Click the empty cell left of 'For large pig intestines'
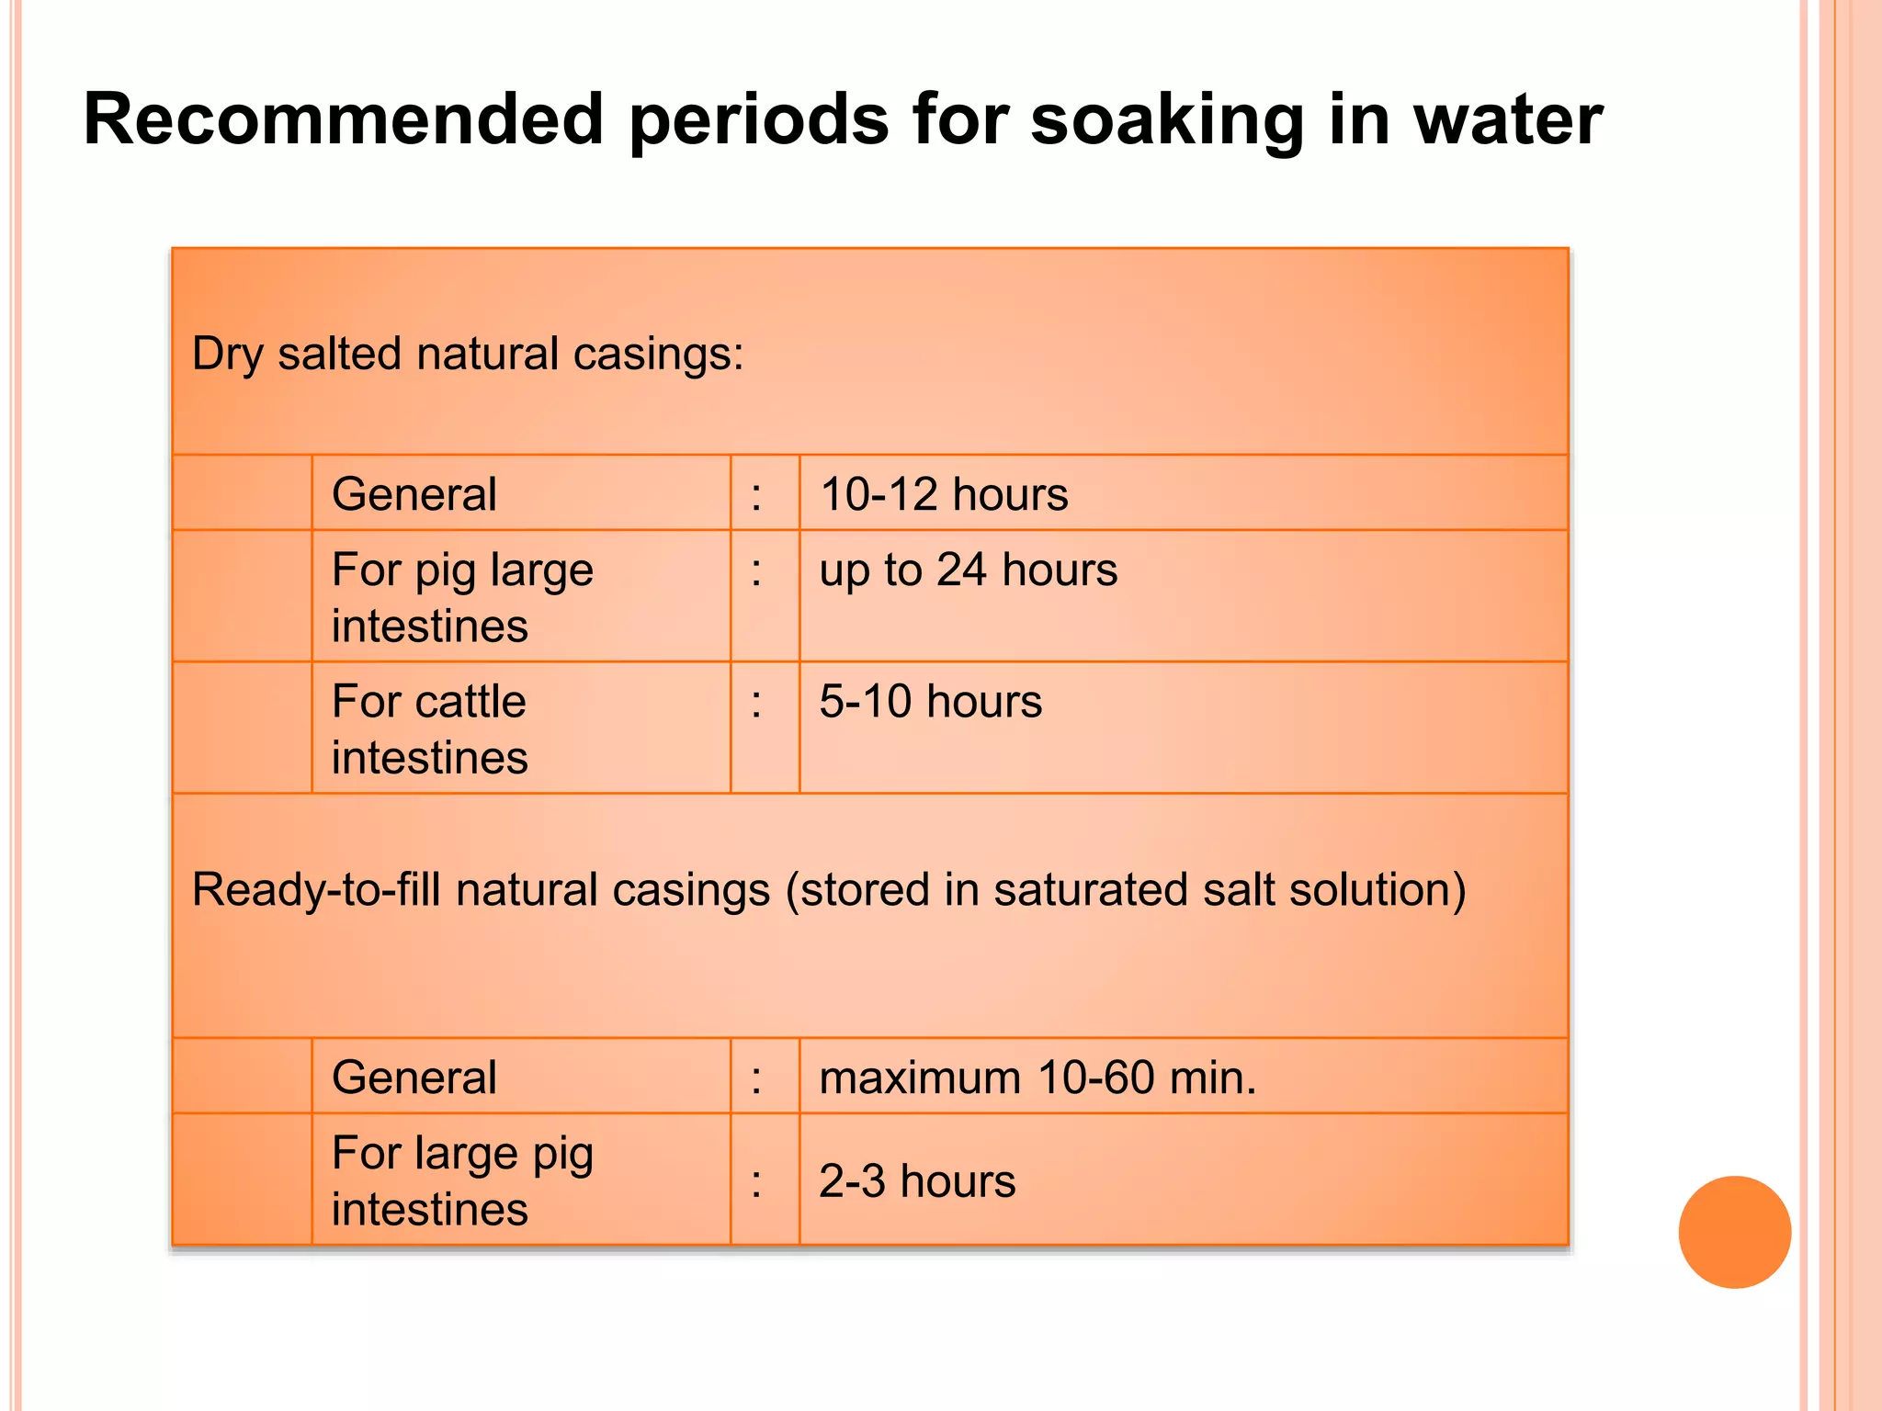The width and height of the screenshot is (1882, 1411). 243,1180
